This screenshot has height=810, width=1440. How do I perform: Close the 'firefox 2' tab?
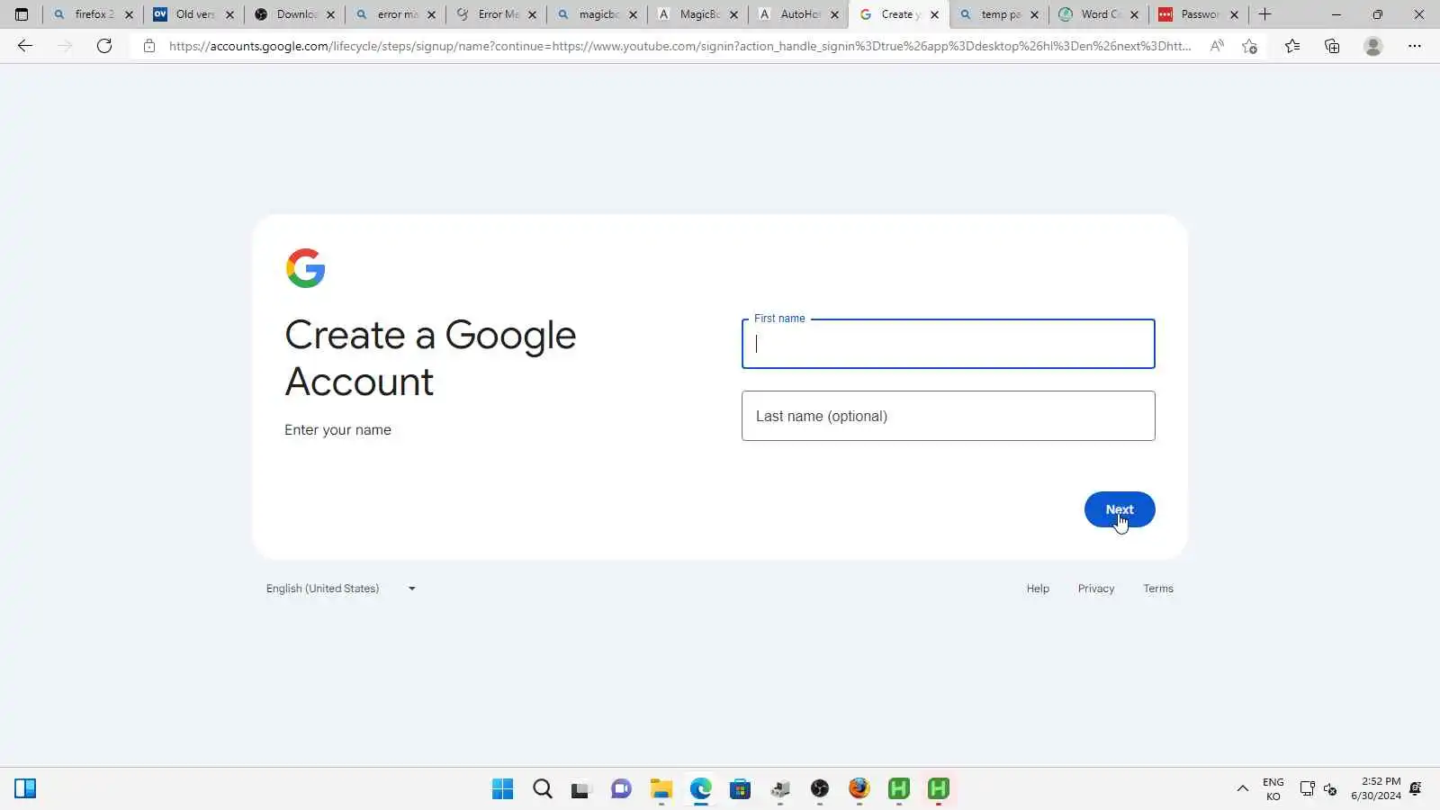[x=129, y=14]
